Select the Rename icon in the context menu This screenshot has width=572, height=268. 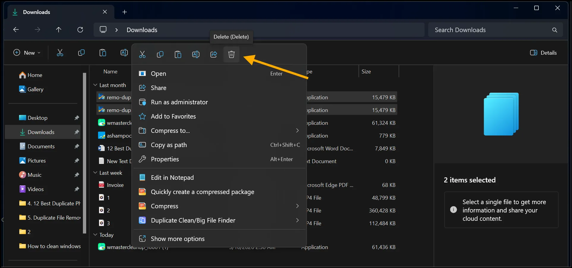[196, 54]
